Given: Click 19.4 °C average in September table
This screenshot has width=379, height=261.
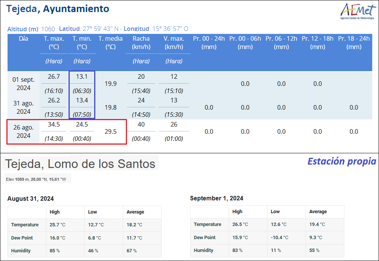Looking at the screenshot, I should click(317, 224).
